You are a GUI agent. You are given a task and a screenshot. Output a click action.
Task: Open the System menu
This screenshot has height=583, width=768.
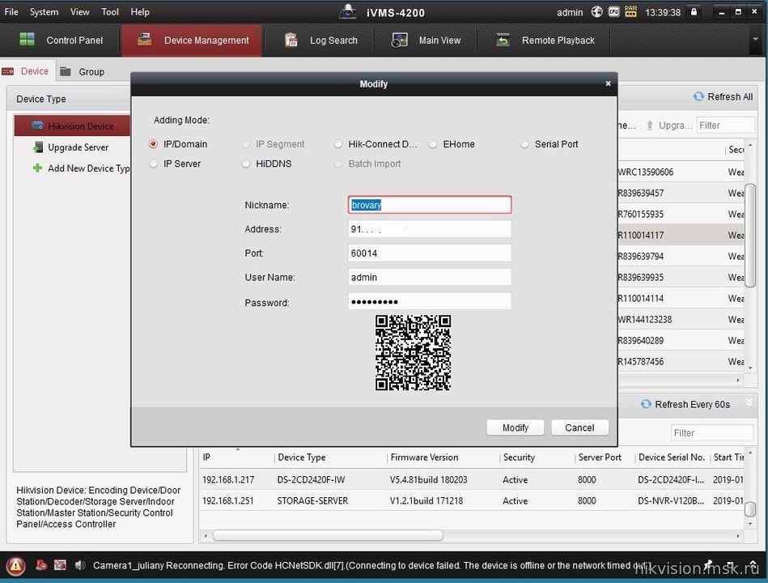tap(44, 12)
